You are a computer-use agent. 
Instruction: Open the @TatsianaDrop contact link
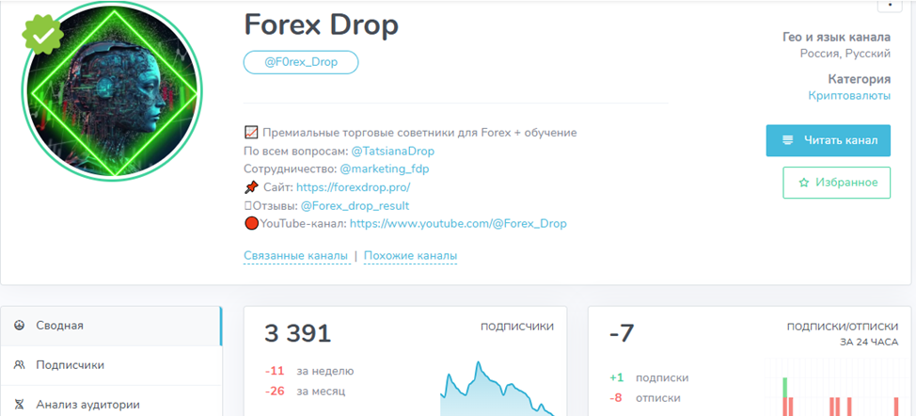392,152
